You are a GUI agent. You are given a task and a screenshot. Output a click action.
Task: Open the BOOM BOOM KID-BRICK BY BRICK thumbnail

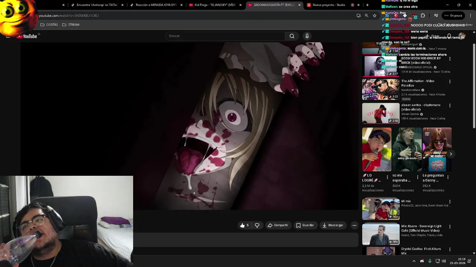[381, 66]
